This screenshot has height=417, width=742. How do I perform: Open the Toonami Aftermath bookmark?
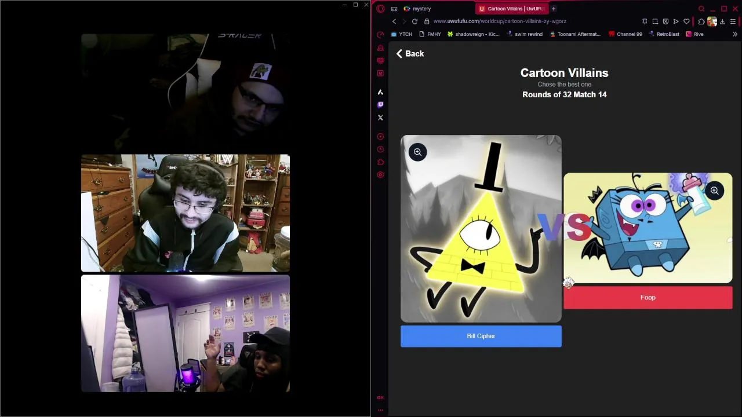[x=575, y=34]
